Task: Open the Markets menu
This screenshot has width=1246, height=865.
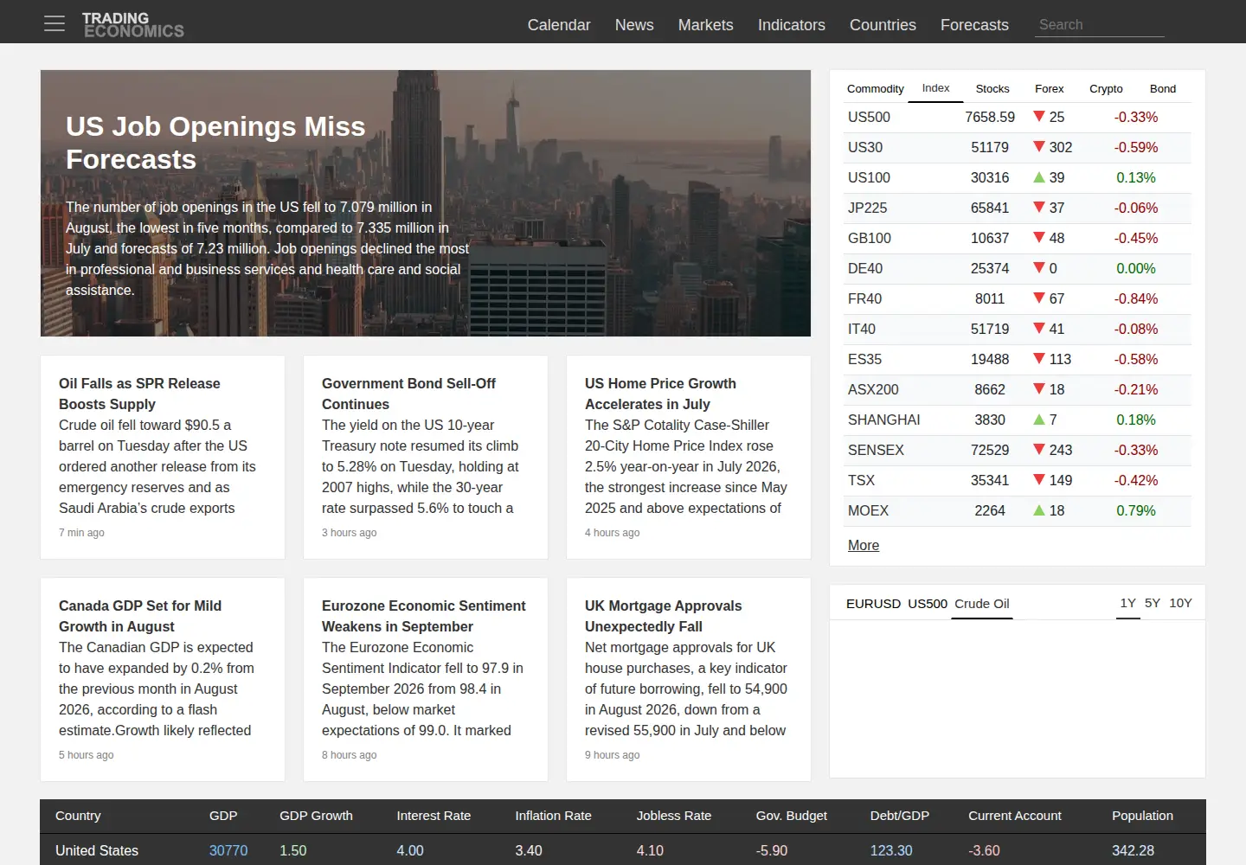Action: (706, 25)
